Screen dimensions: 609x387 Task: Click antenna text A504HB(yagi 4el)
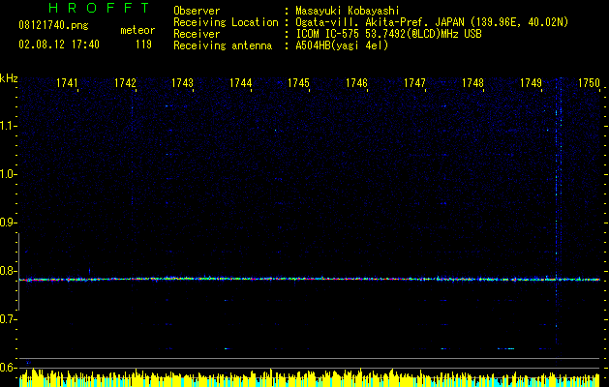tap(342, 45)
